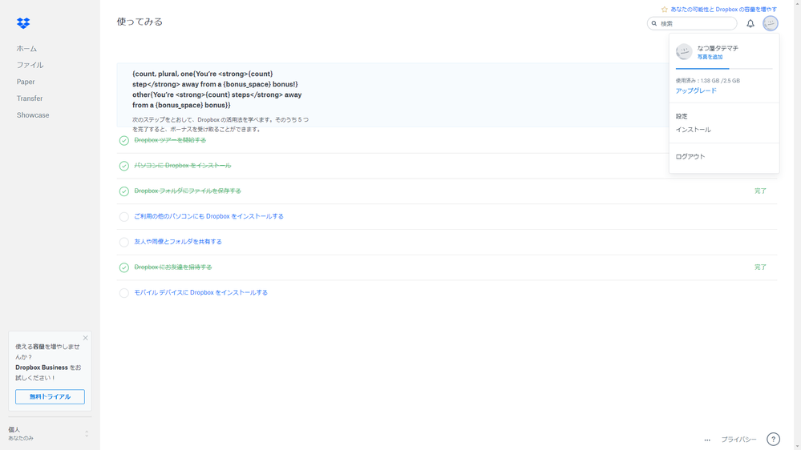Click the star icon beside storage upgrade link
The width and height of the screenshot is (801, 450).
664,10
